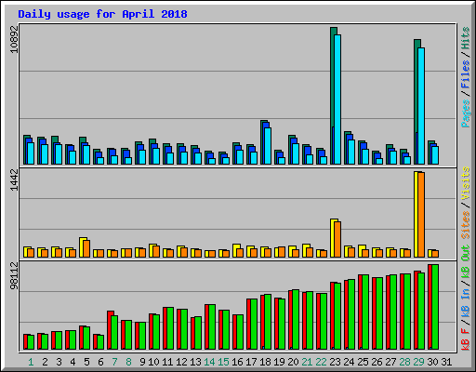Viewport: 476px width, 372px height.
Task: Click the 10892 hits axis value
Action: pyautogui.click(x=14, y=39)
